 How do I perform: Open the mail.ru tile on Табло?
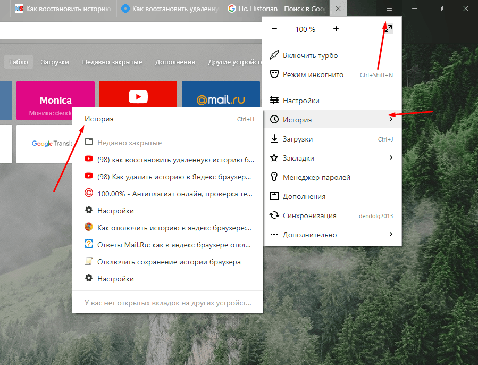pos(221,94)
